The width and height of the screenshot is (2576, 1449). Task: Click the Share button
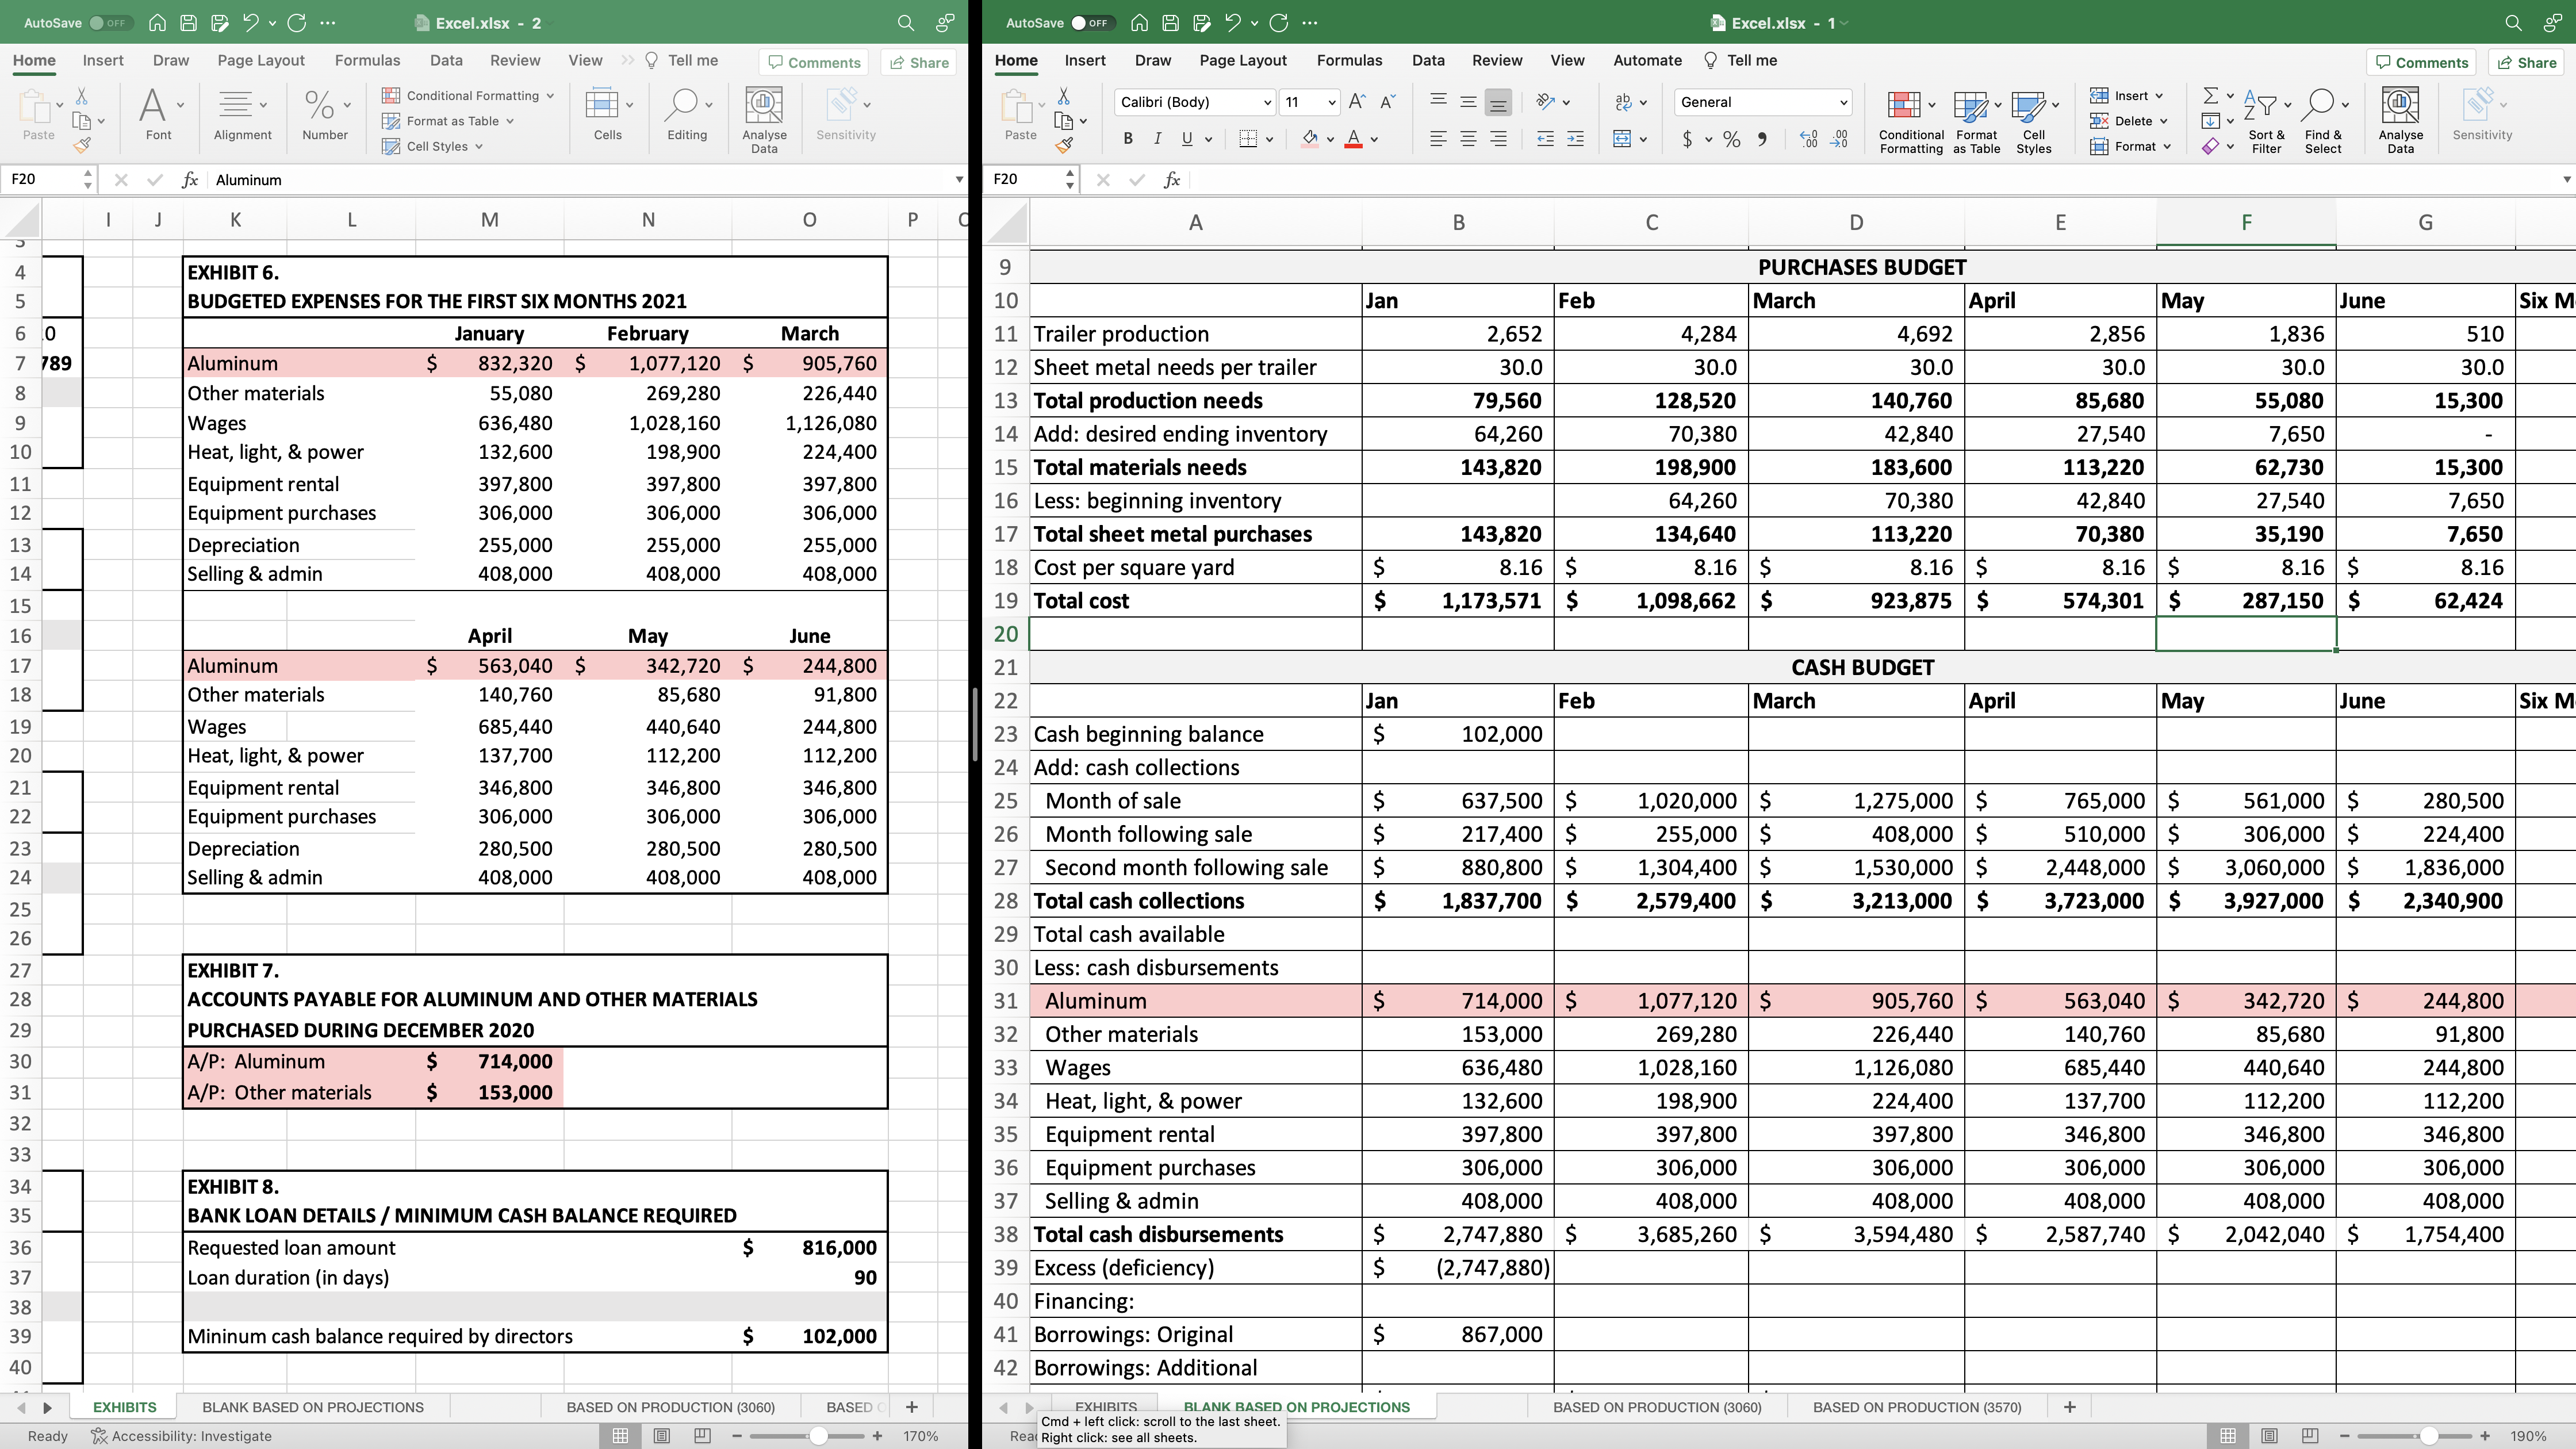point(2527,62)
